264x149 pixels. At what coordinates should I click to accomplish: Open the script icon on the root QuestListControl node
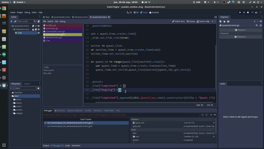click(x=33, y=26)
